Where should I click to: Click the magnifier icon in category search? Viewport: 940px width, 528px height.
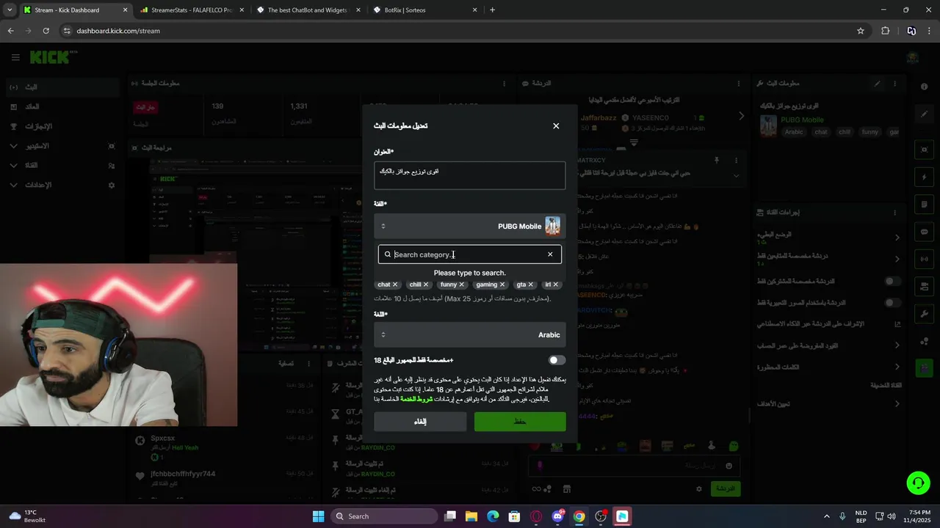click(388, 254)
